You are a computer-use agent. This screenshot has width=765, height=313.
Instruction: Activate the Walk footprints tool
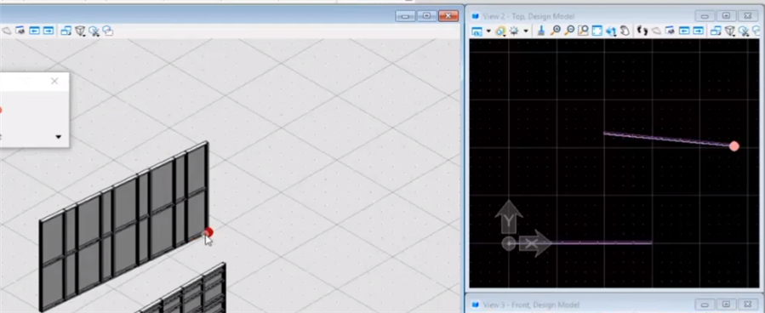(x=642, y=31)
